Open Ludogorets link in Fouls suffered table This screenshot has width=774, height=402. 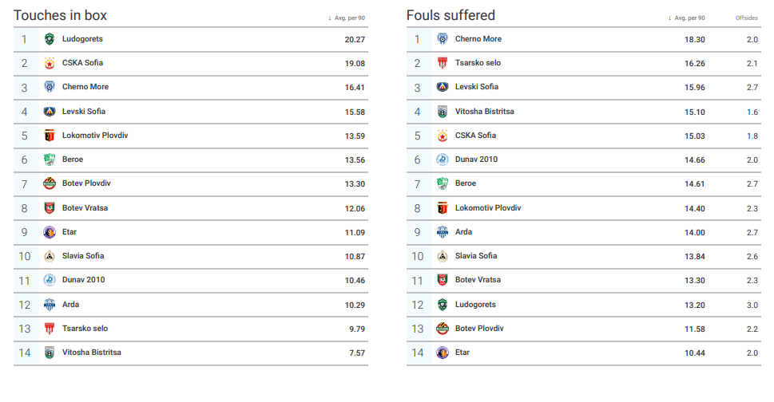pyautogui.click(x=475, y=305)
